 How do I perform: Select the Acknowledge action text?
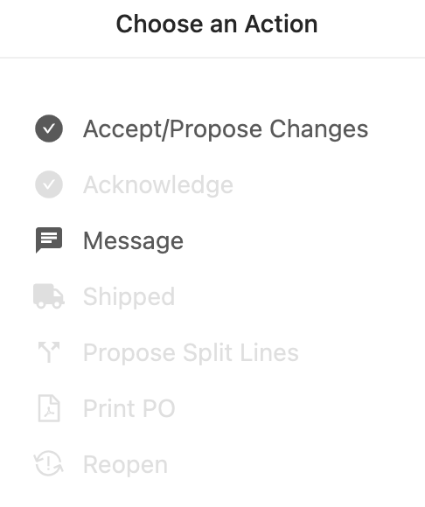(158, 185)
